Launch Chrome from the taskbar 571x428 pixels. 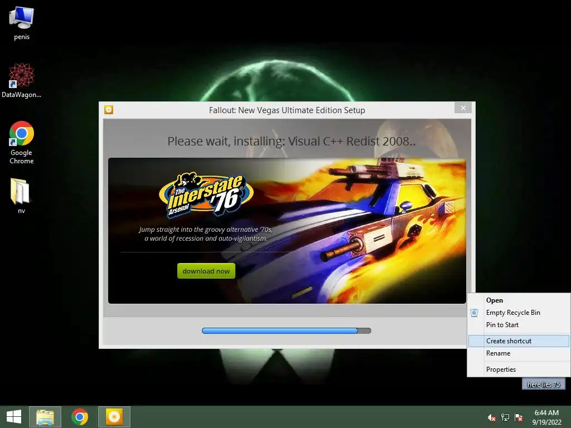pyautogui.click(x=80, y=417)
